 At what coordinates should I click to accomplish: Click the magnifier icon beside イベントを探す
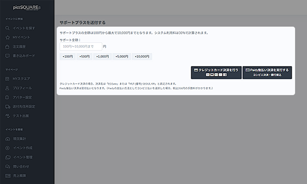click(8, 28)
